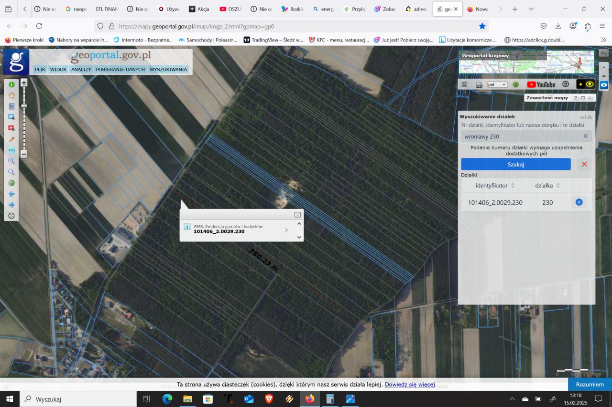
Task: Accept cookies with the Rozumiem button
Action: coord(590,384)
